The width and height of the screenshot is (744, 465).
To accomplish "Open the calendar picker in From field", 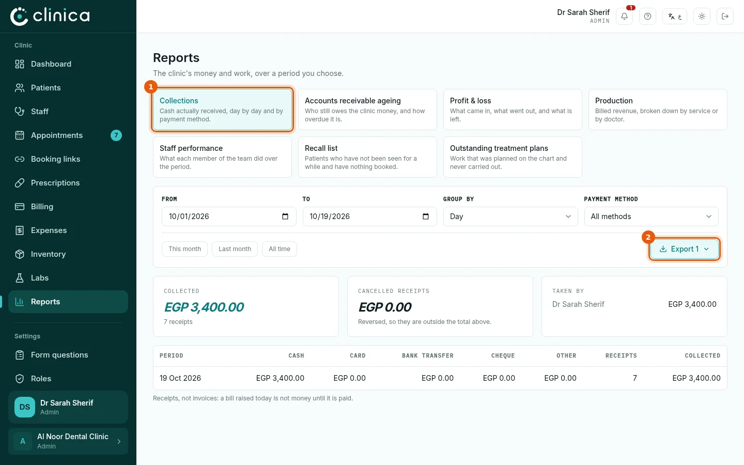I will point(285,216).
